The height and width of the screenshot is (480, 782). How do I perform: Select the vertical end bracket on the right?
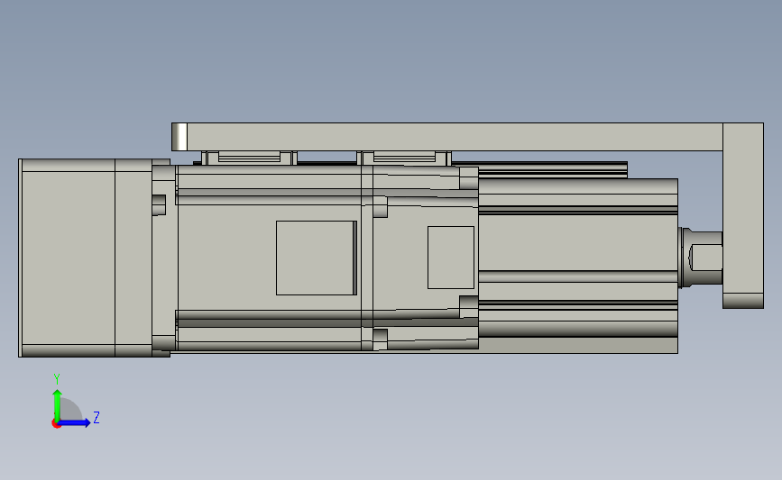click(x=743, y=215)
